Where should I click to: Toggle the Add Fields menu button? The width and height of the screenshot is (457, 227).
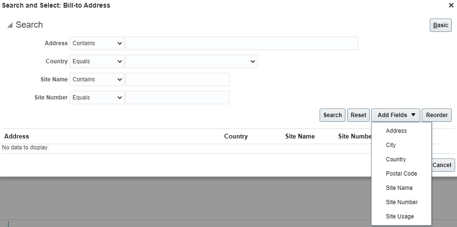(396, 115)
